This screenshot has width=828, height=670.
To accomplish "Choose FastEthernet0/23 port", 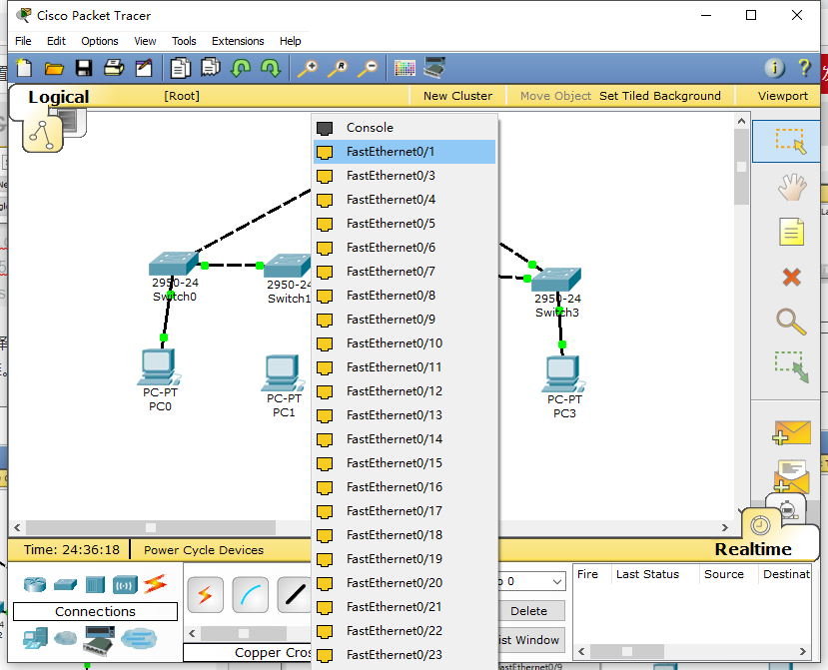I will [405, 655].
